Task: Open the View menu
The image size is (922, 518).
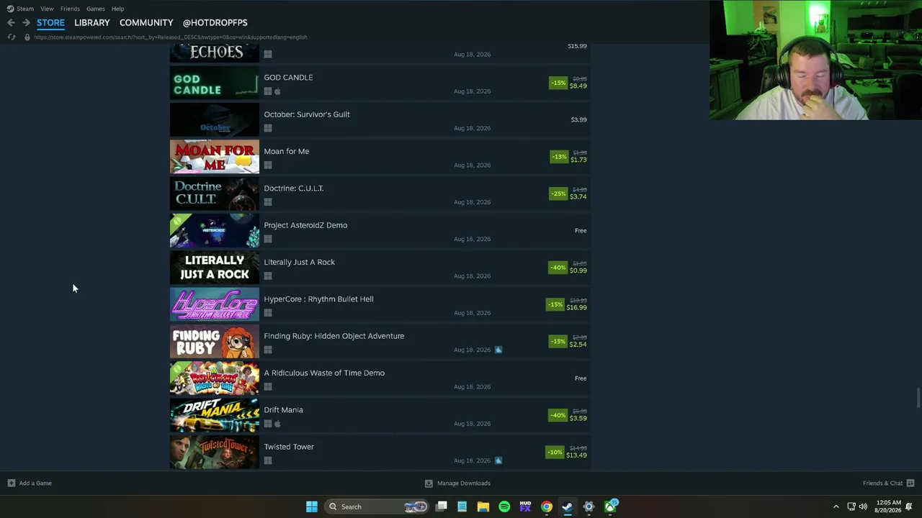Action: (47, 9)
